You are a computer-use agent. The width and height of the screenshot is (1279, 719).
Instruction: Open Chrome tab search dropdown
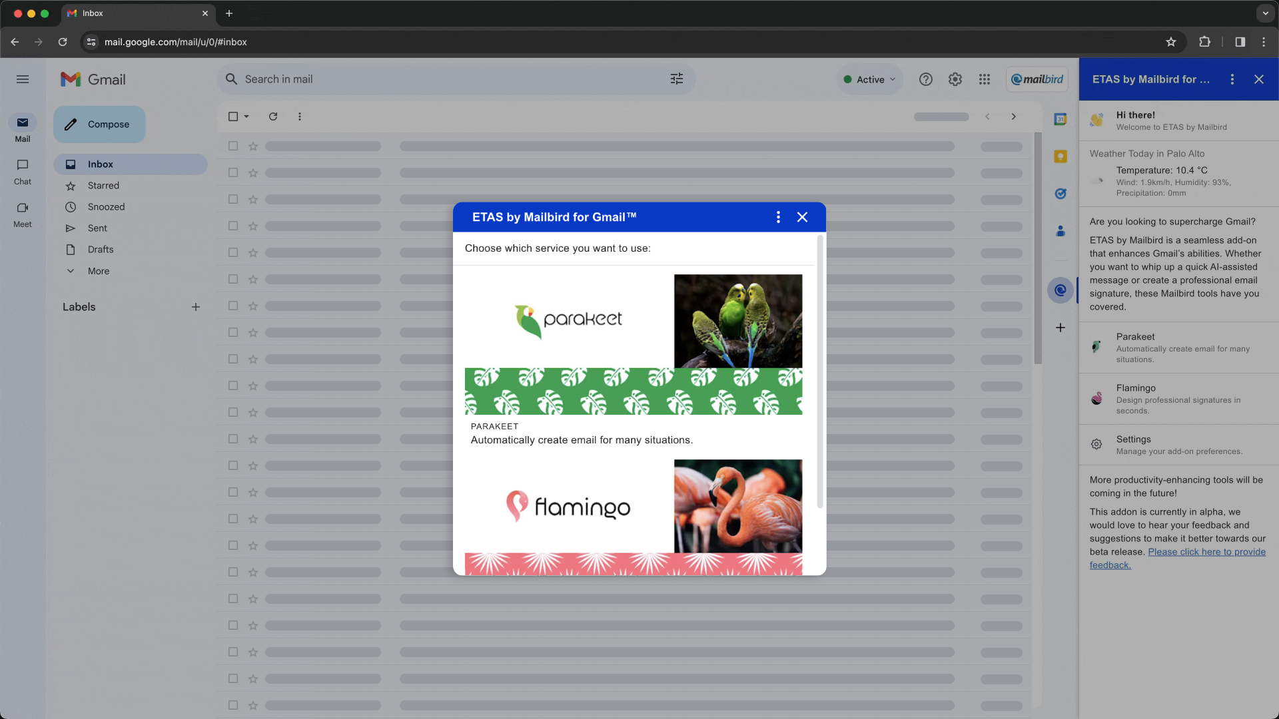click(1265, 13)
